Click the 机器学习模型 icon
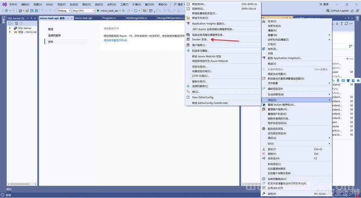 (188, 51)
